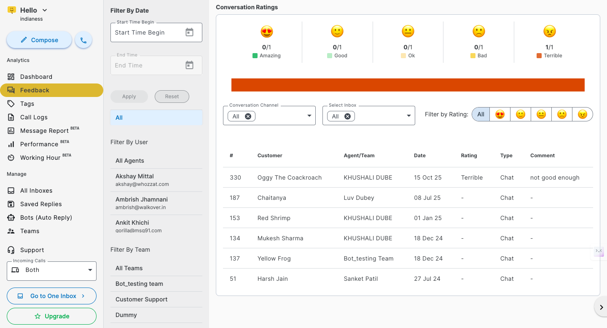607x328 pixels.
Task: Open the Working Hour page
Action: pos(51,158)
